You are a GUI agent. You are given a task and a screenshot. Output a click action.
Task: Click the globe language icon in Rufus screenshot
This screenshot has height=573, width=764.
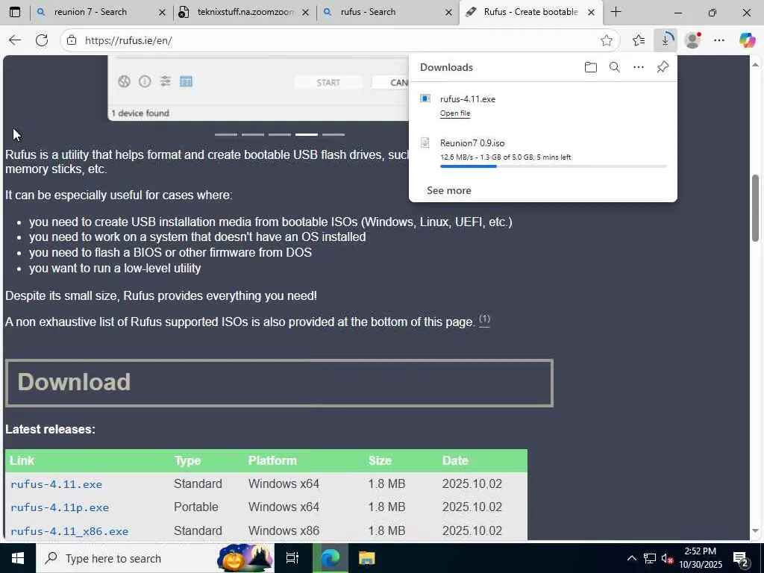(125, 81)
